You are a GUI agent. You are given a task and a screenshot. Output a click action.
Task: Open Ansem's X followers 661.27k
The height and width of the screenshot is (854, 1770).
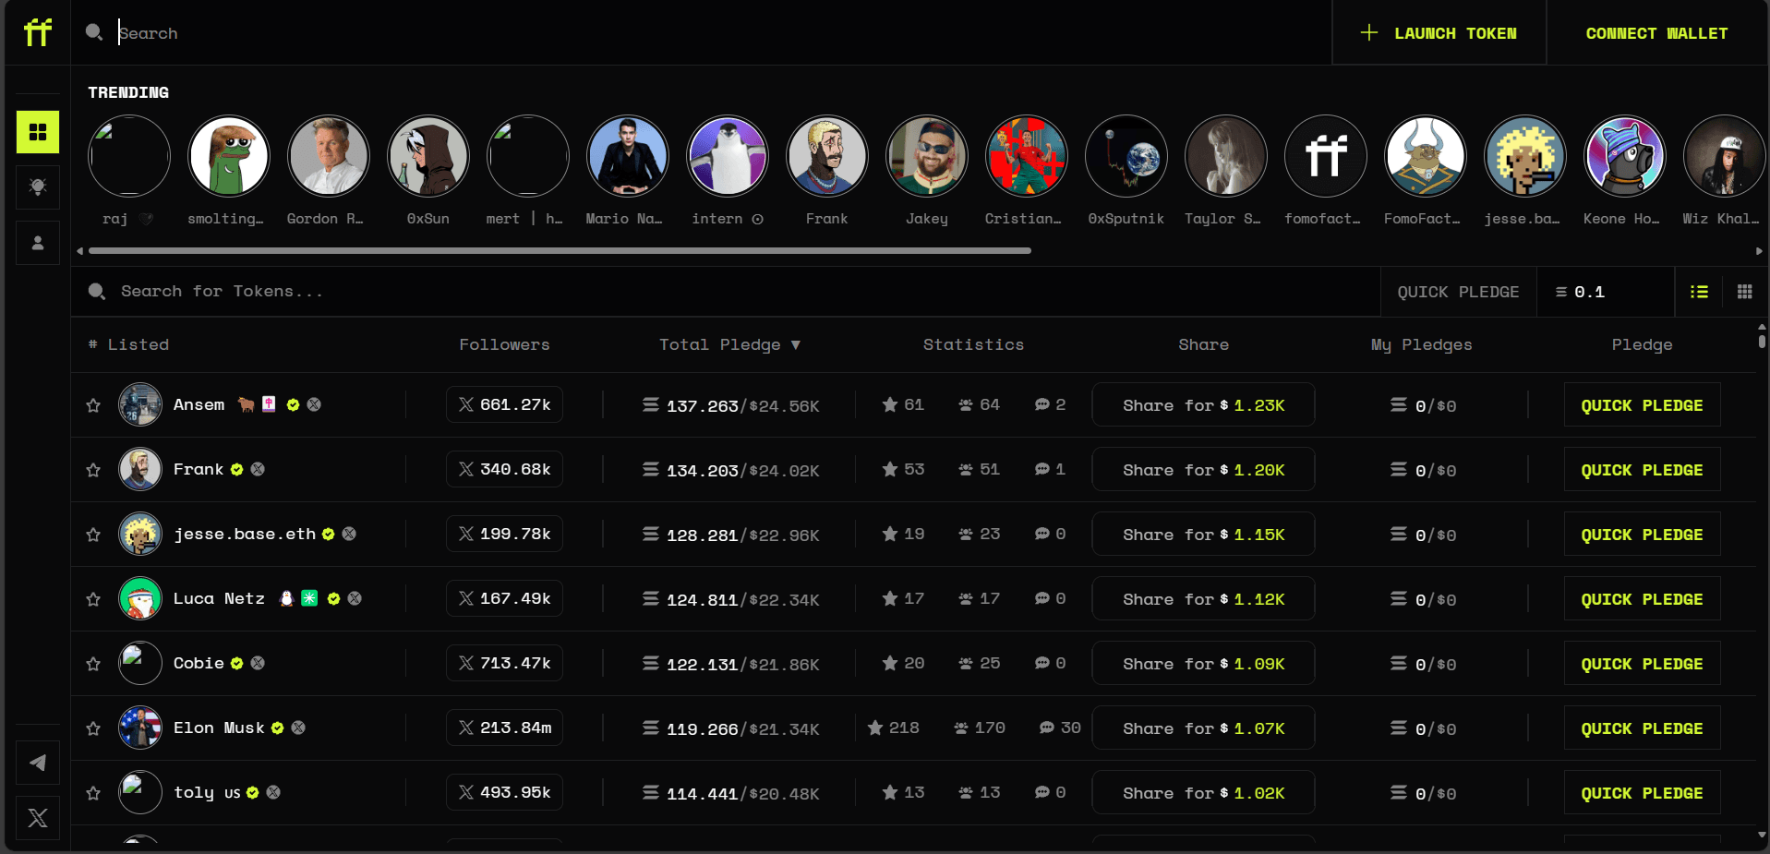pos(504,405)
